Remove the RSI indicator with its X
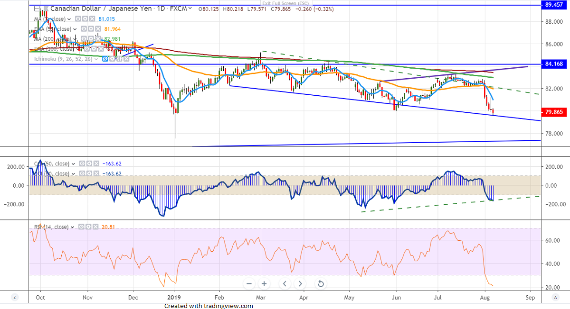This screenshot has height=309, width=570. 95,227
